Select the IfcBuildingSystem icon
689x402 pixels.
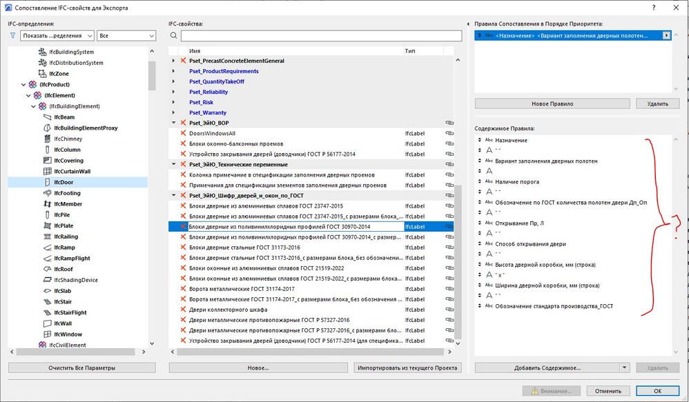43,52
